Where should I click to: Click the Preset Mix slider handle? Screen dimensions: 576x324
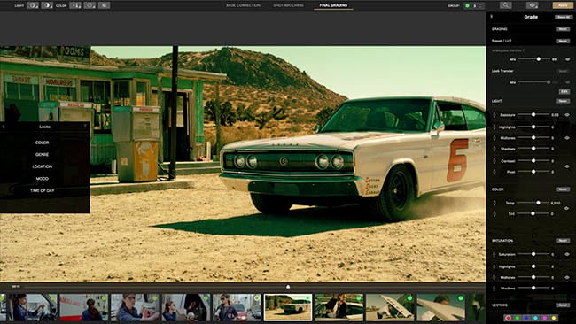(539, 59)
